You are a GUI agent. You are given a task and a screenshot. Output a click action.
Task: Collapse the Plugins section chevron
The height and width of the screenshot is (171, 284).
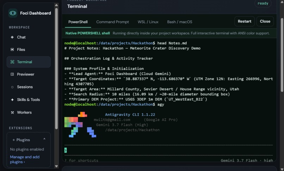(44, 139)
